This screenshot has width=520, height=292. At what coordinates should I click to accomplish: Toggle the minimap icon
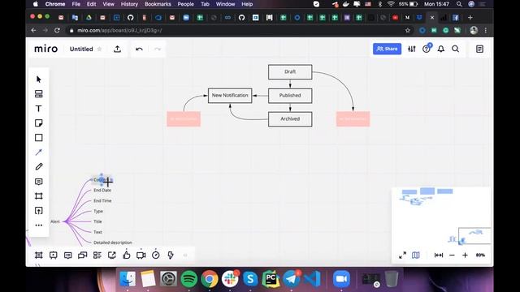pyautogui.click(x=415, y=255)
